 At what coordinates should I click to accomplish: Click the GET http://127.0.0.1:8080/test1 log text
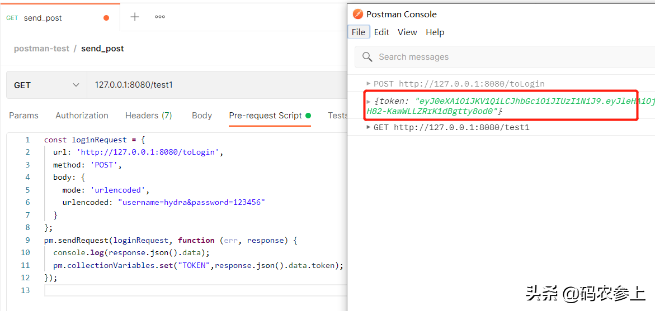pos(451,127)
